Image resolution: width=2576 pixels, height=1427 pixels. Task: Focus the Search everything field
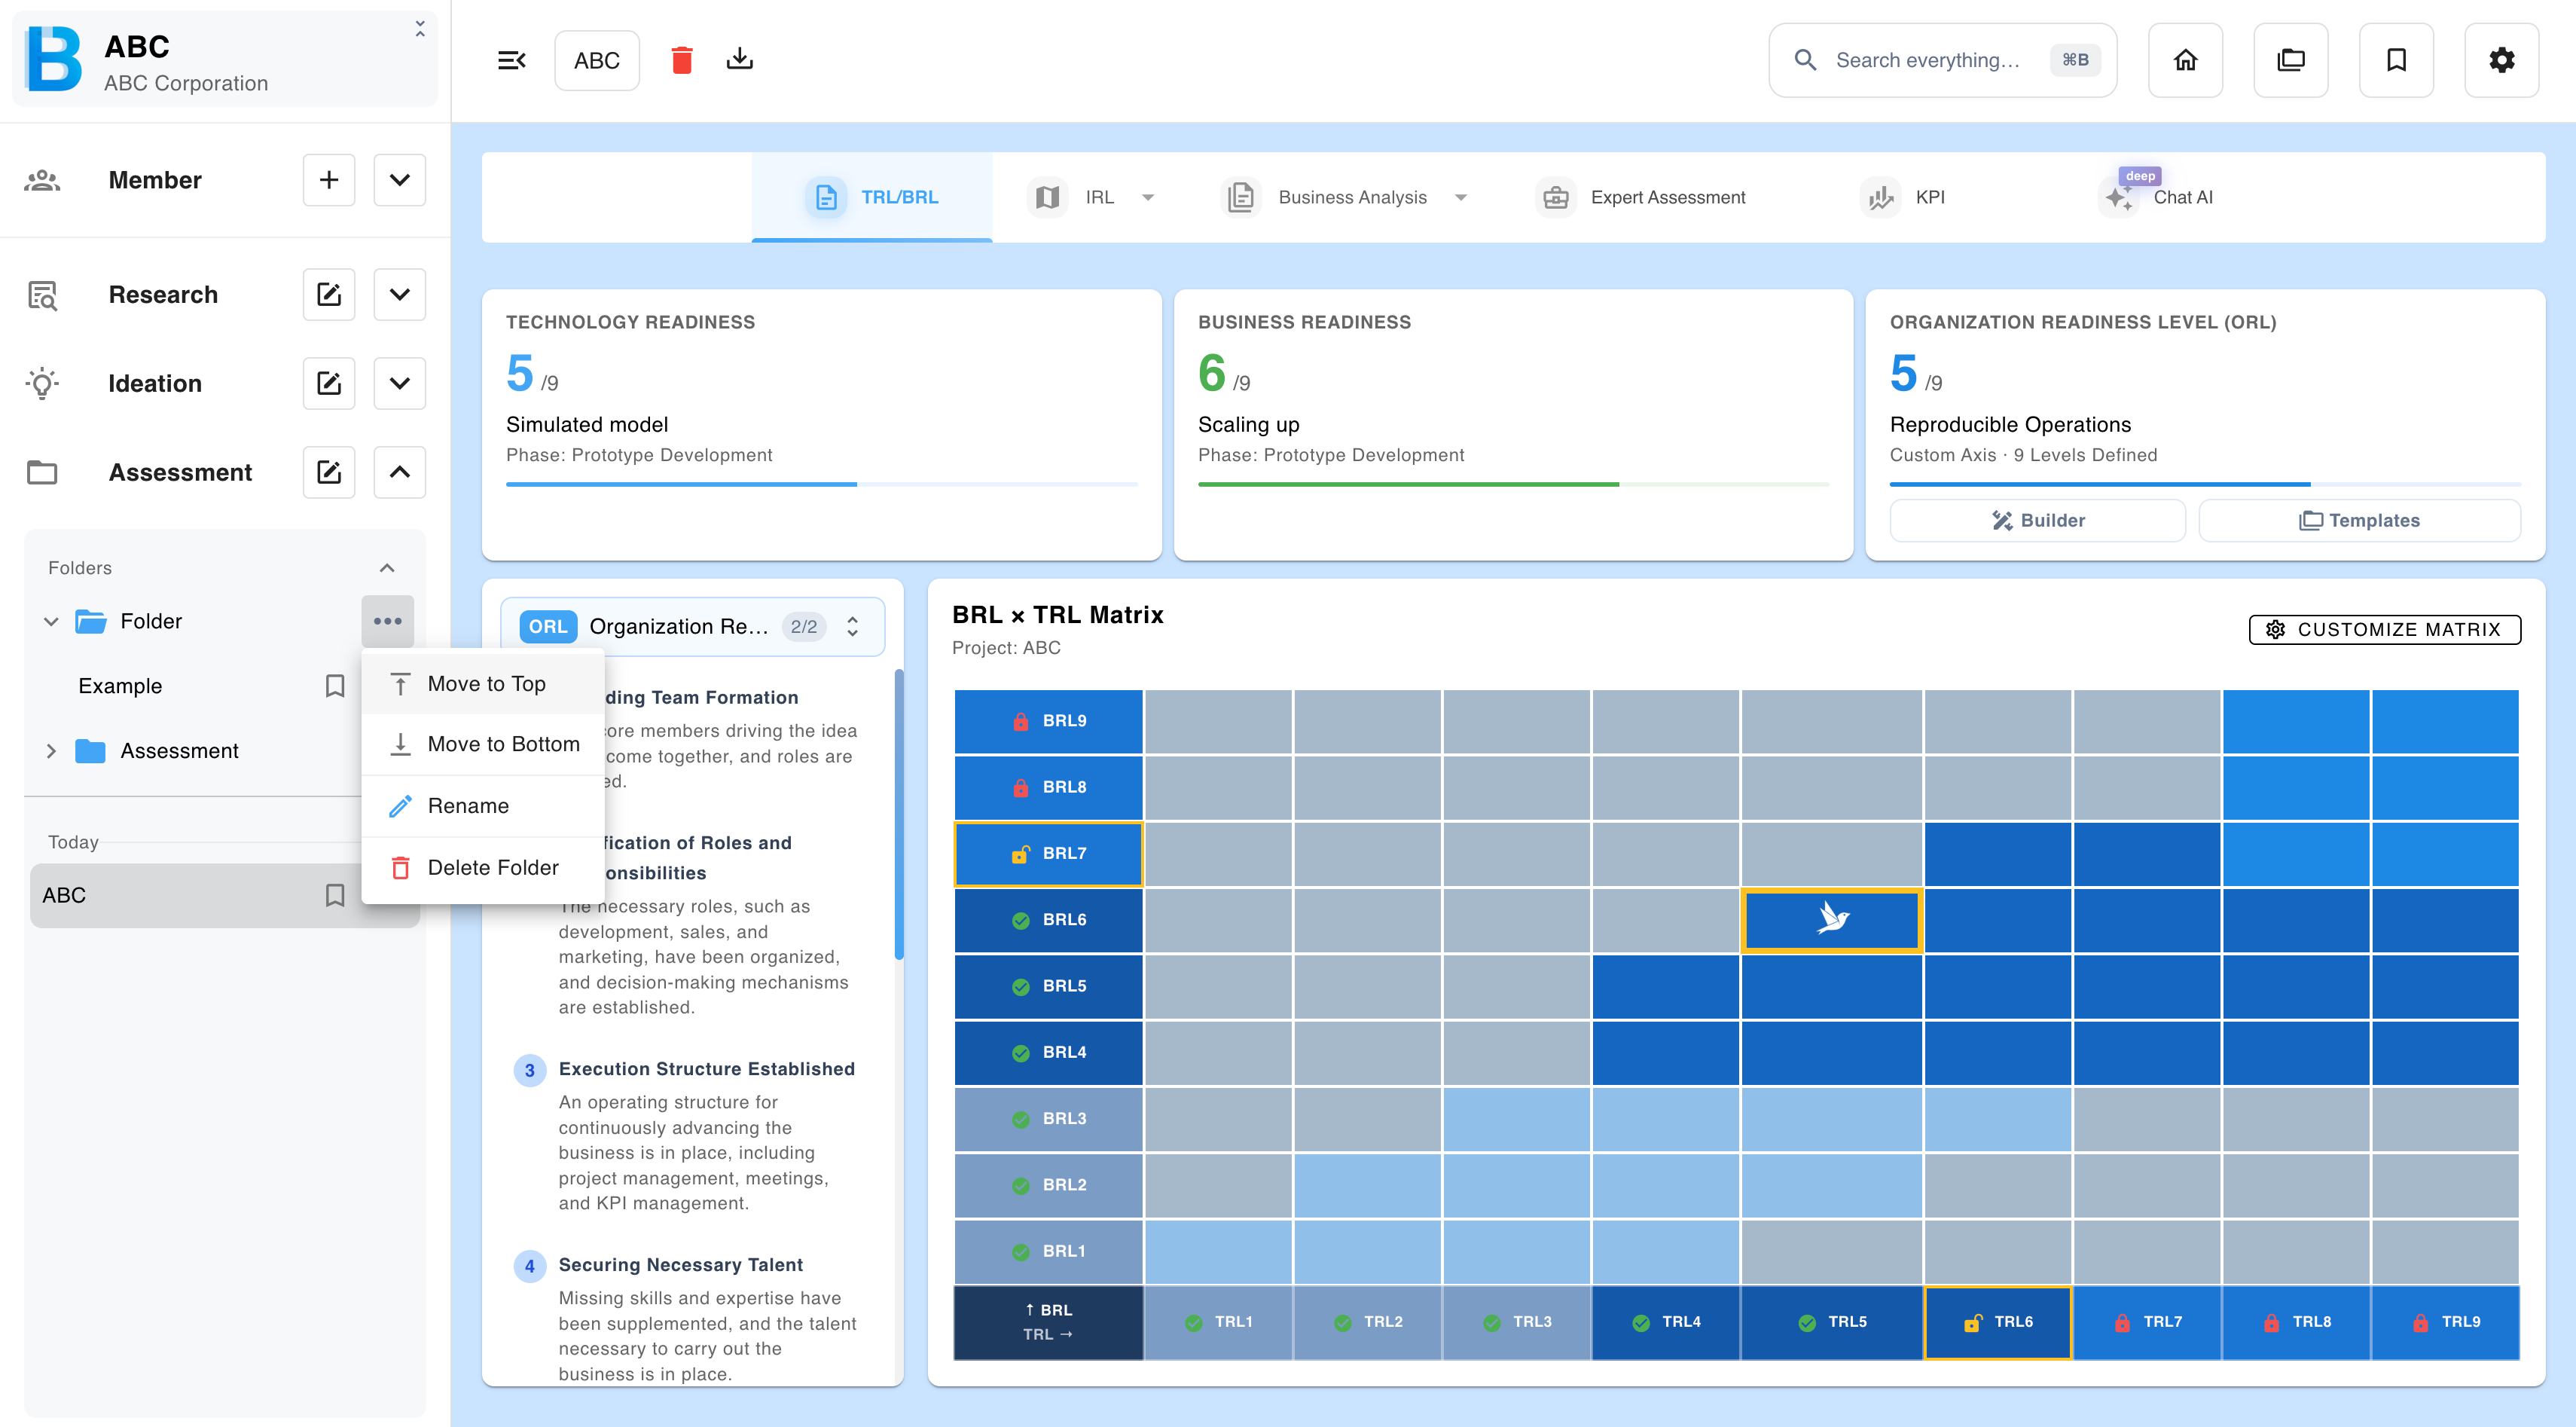[x=1942, y=60]
